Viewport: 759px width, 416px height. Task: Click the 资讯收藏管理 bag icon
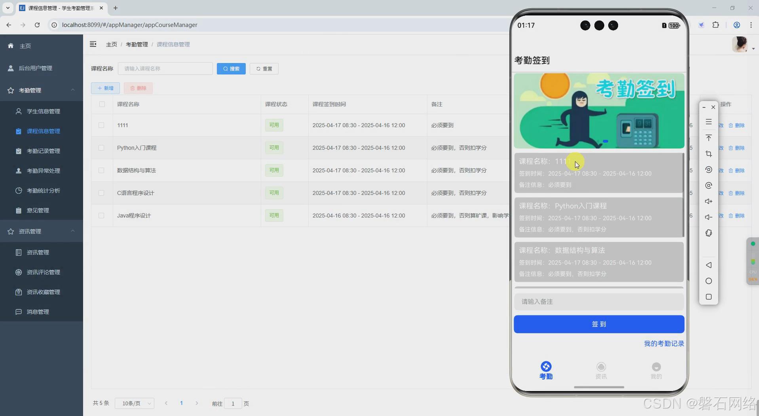tap(19, 292)
